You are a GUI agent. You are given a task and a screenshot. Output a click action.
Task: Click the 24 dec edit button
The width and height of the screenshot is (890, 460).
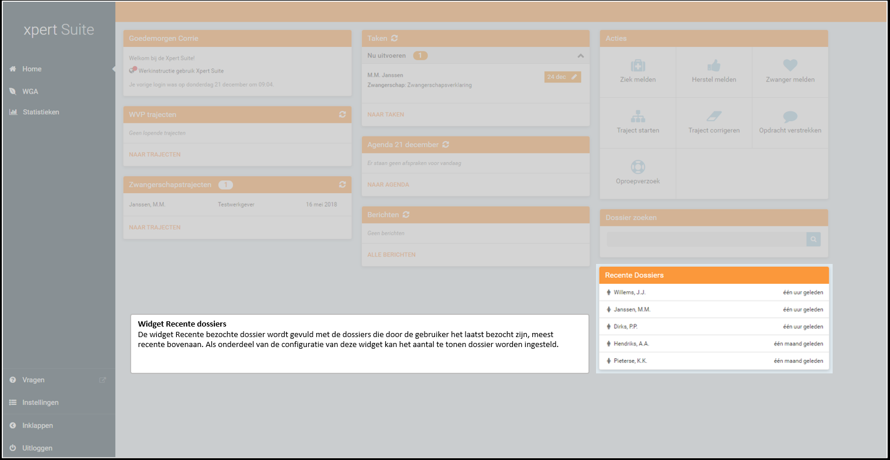coord(562,77)
